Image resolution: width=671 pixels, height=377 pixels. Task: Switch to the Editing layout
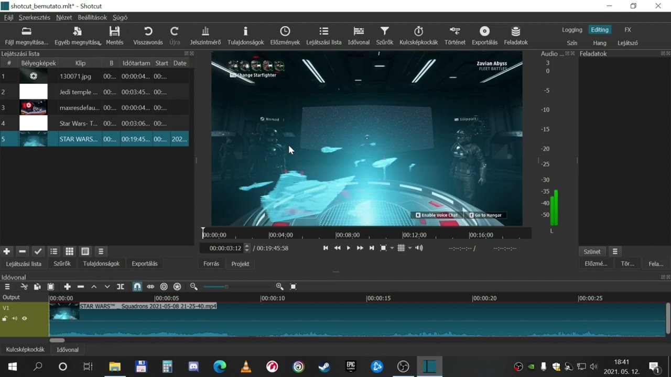point(600,30)
